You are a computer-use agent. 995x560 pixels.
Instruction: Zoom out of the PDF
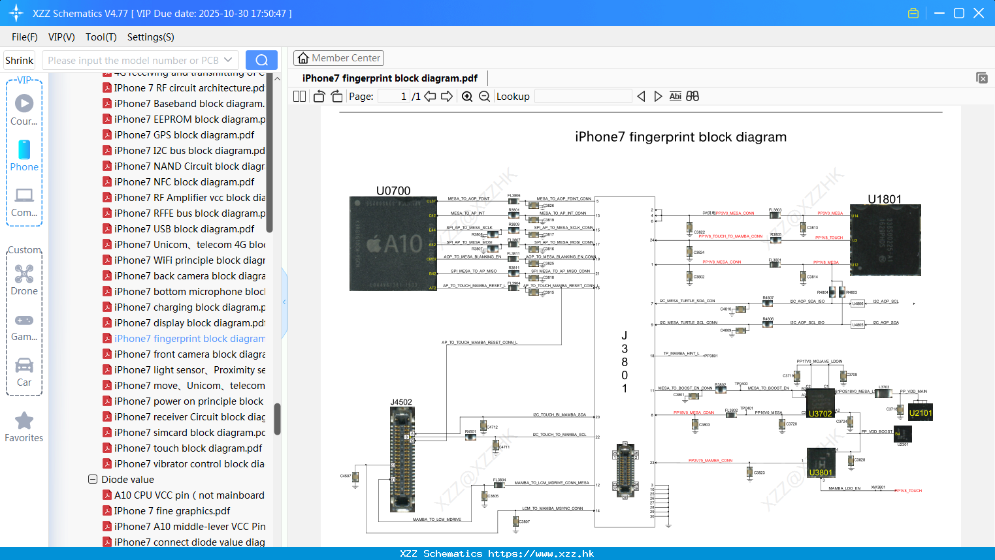(484, 97)
